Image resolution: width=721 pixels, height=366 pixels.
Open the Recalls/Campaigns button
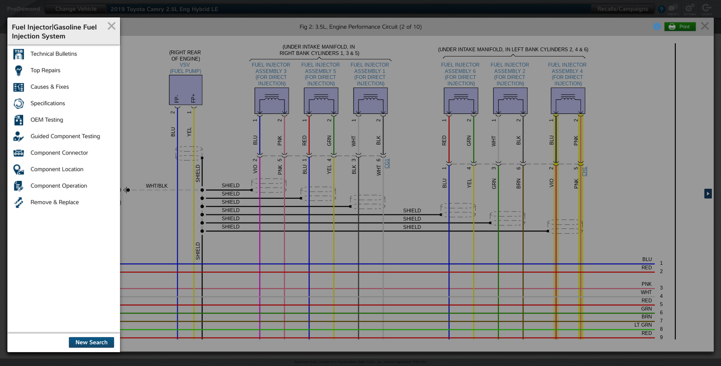[x=622, y=9]
